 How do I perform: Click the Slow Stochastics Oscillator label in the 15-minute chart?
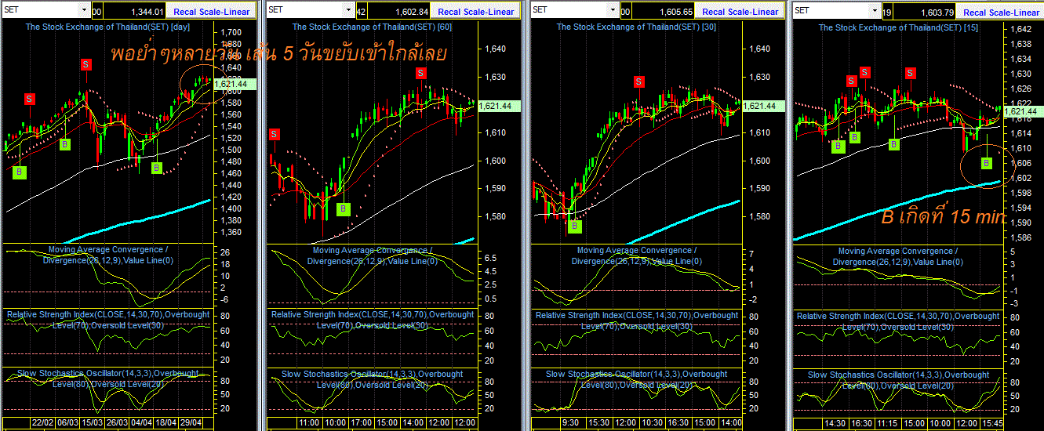898,380
